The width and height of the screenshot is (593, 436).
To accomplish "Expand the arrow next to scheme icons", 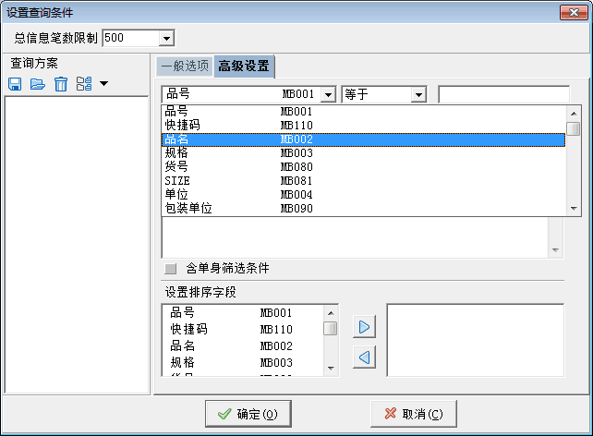I will 103,84.
